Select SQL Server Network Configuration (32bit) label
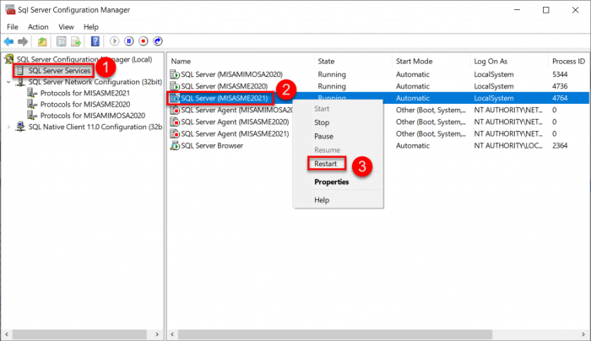Viewport: 591px width, 341px height. tap(95, 82)
